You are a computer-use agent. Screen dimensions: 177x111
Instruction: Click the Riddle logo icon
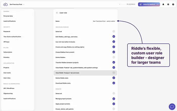[x=6, y=4]
